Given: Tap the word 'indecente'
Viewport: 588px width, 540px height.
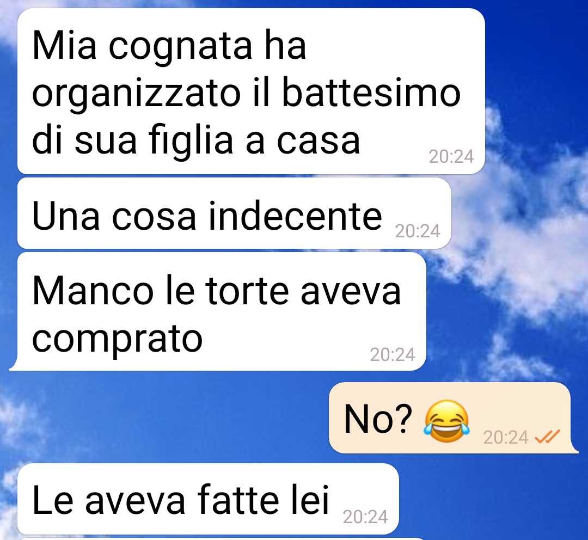Looking at the screenshot, I should 296,216.
